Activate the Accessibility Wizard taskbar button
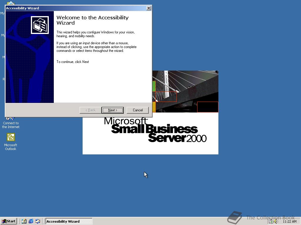 (69, 221)
